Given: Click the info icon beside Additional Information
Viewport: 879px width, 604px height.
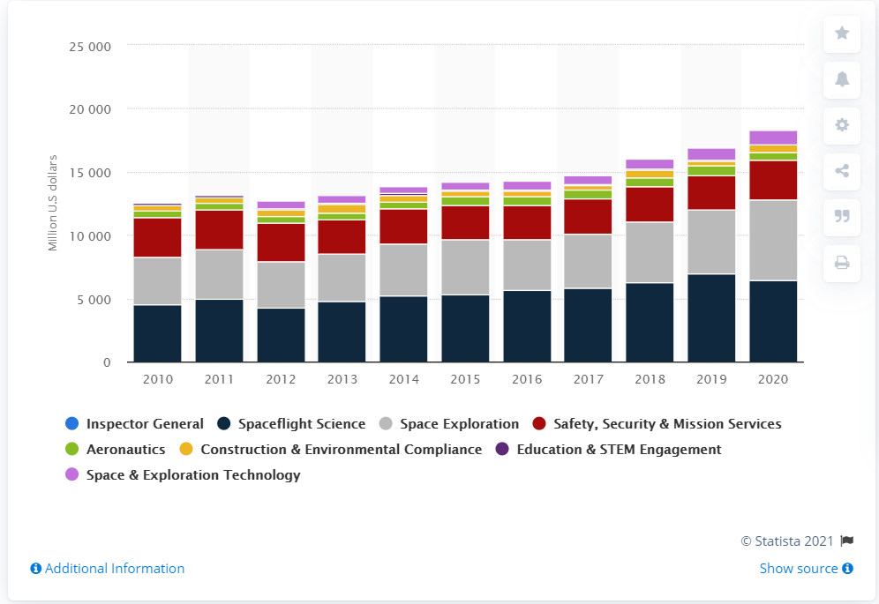Looking at the screenshot, I should [36, 569].
